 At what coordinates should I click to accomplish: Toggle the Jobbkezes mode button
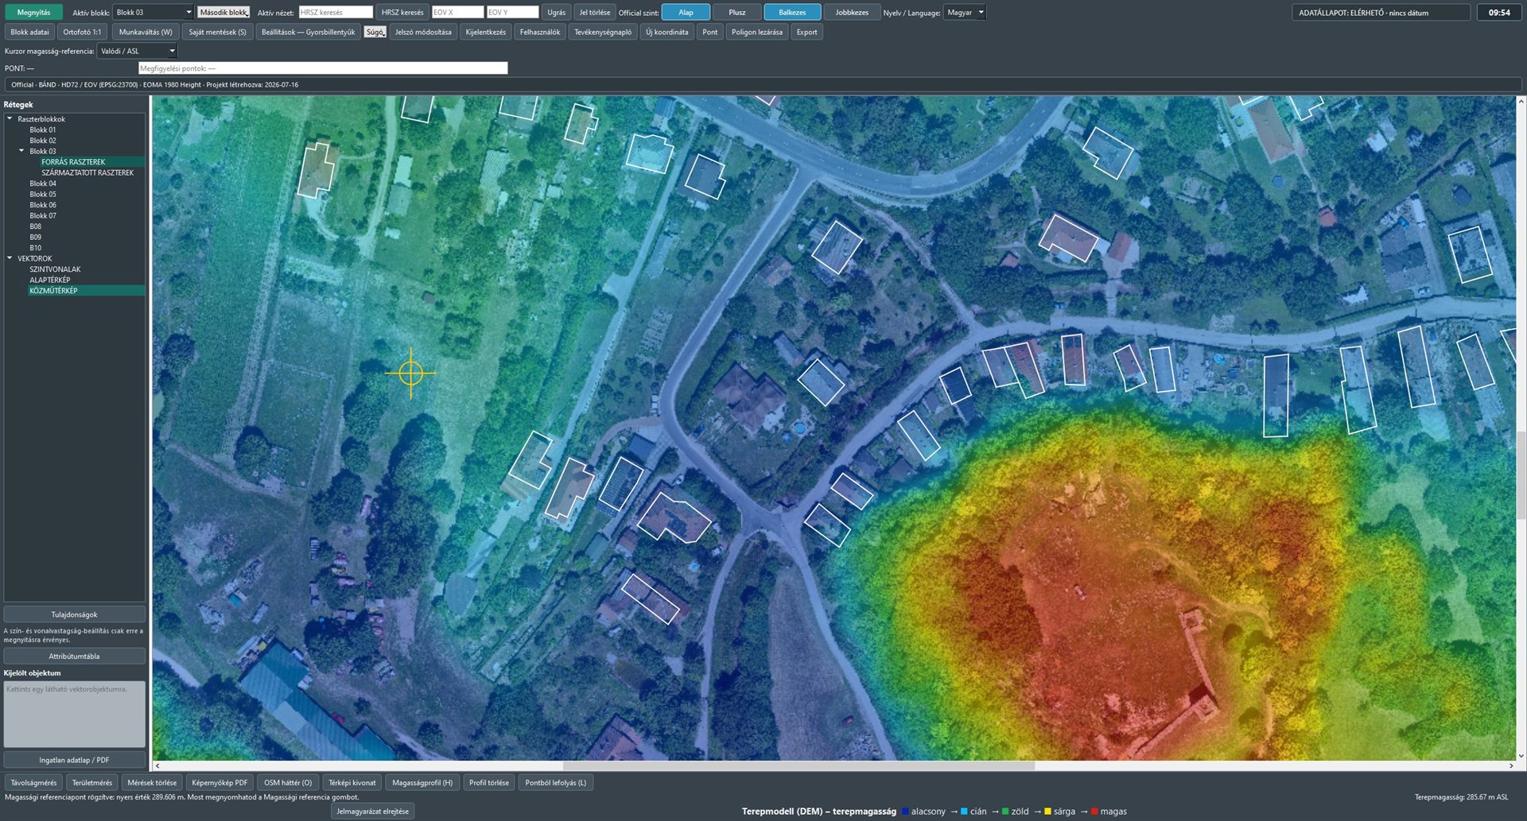pos(852,12)
